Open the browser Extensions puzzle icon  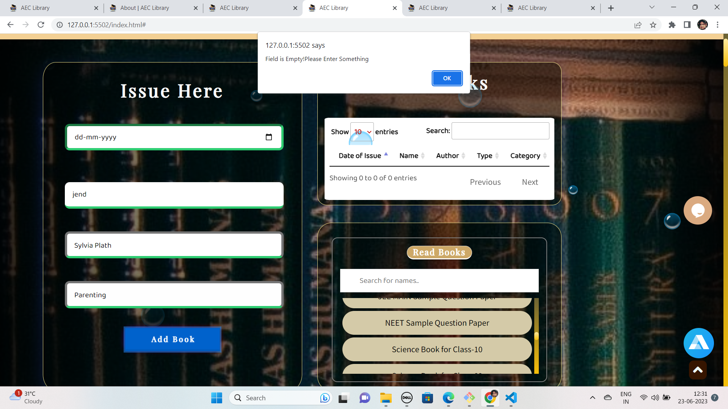coord(672,25)
